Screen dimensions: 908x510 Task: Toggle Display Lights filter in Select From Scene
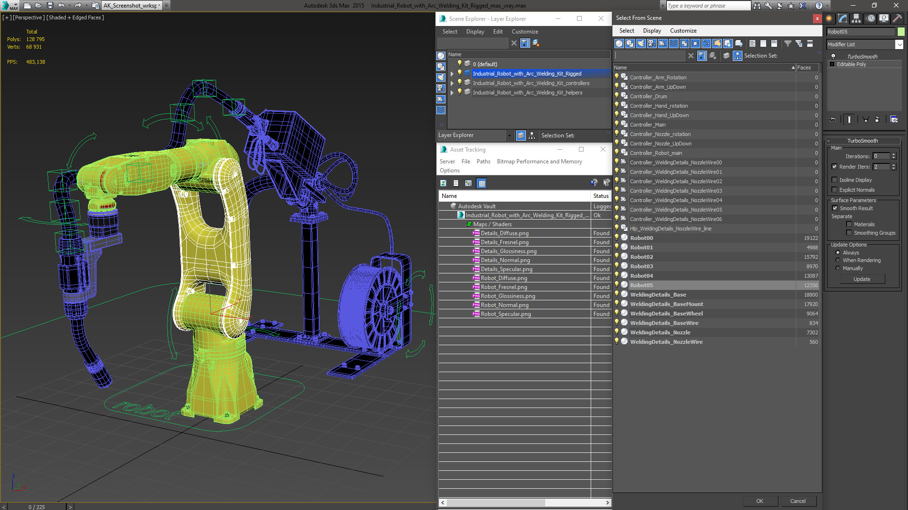pyautogui.click(x=641, y=43)
